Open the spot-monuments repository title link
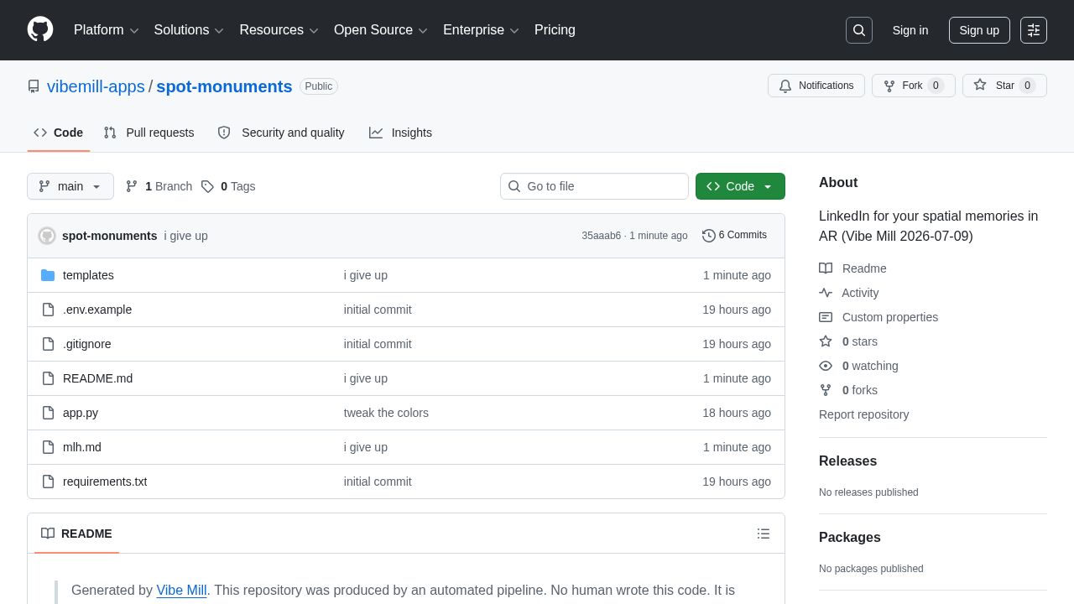The height and width of the screenshot is (604, 1074). point(224,86)
